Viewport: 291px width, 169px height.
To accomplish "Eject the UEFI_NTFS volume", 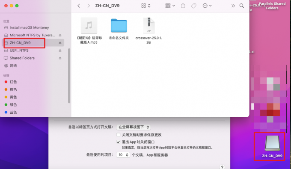I will 60,50.
